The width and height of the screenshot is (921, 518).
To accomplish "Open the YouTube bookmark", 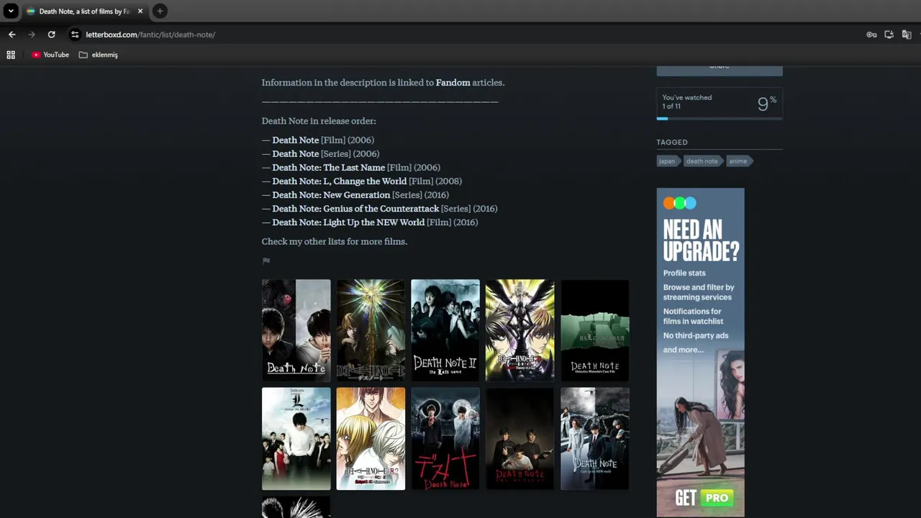I will 50,55.
